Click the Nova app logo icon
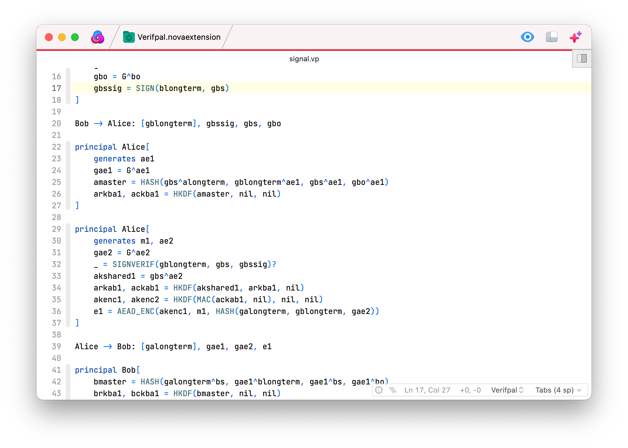628x448 pixels. pyautogui.click(x=97, y=37)
